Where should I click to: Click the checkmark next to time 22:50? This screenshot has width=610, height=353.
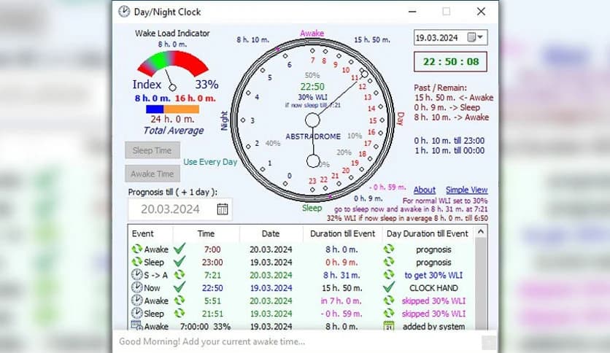[179, 287]
